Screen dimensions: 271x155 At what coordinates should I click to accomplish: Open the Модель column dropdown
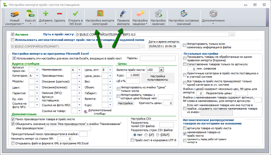click(x=37, y=81)
